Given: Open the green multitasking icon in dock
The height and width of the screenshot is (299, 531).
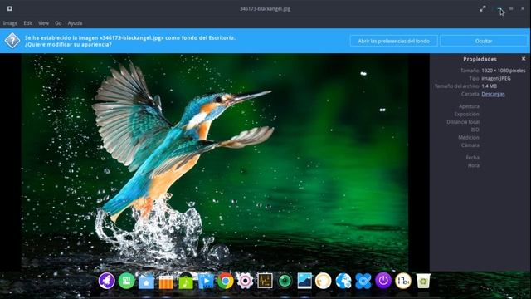Looking at the screenshot, I should tap(127, 281).
